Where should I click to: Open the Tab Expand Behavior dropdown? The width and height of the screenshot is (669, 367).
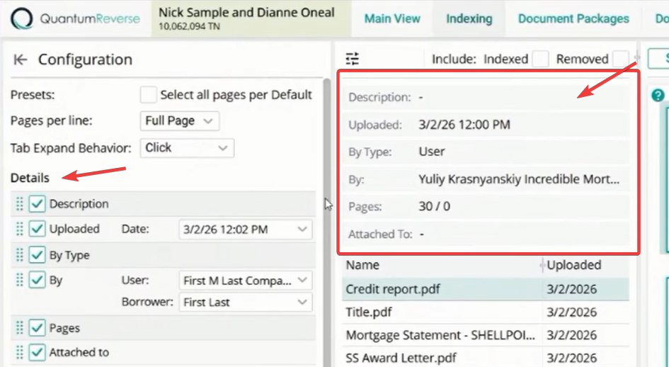pyautogui.click(x=187, y=148)
